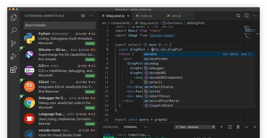Clear extensions search results icon

83,16
